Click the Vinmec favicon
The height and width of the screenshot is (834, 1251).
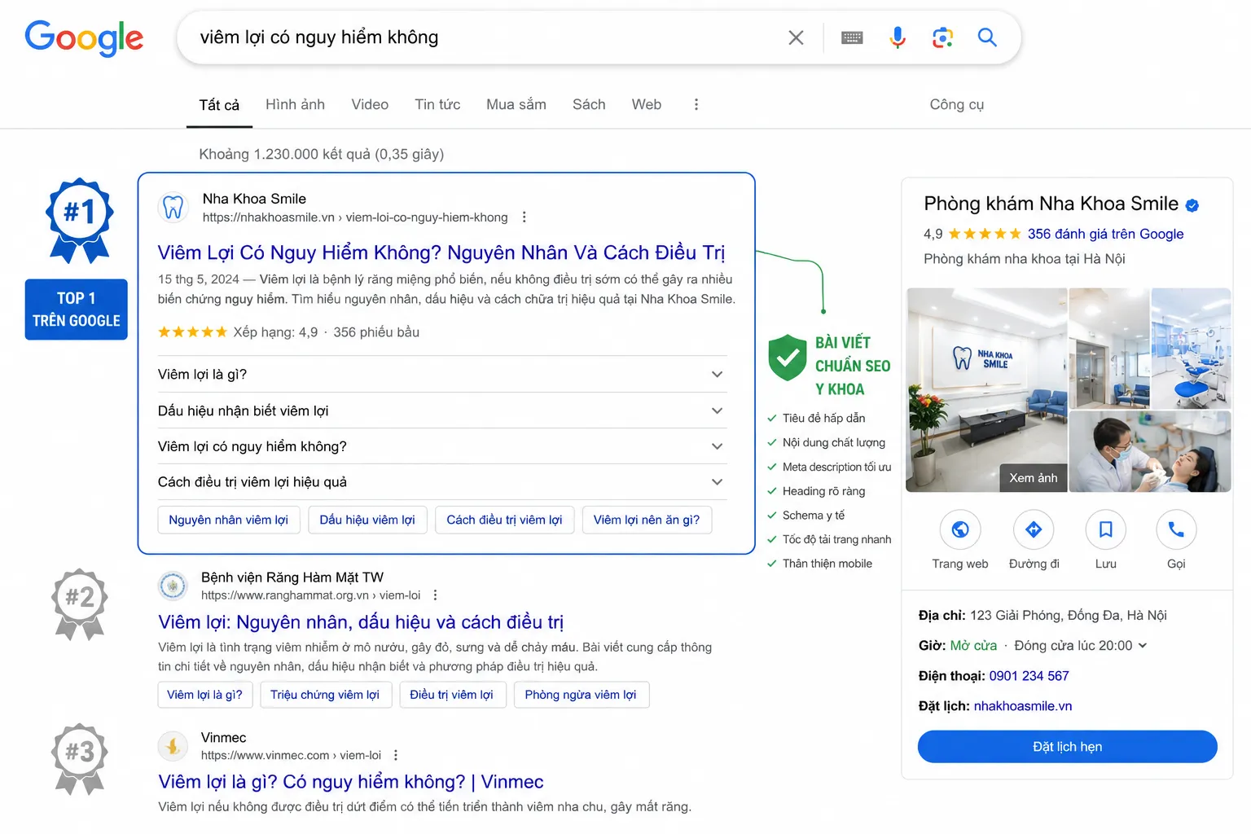point(173,745)
